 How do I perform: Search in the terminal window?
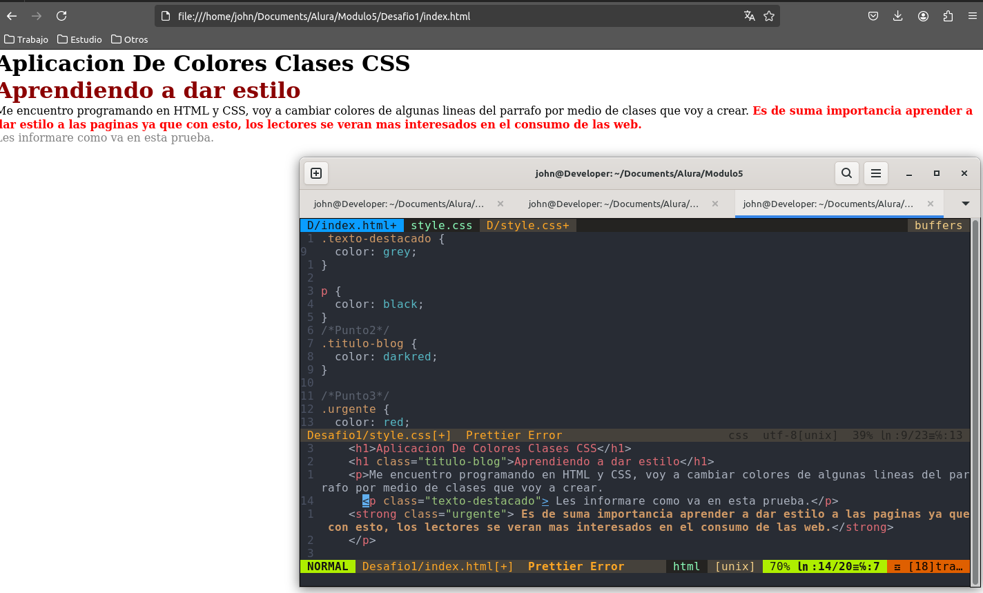pos(847,173)
